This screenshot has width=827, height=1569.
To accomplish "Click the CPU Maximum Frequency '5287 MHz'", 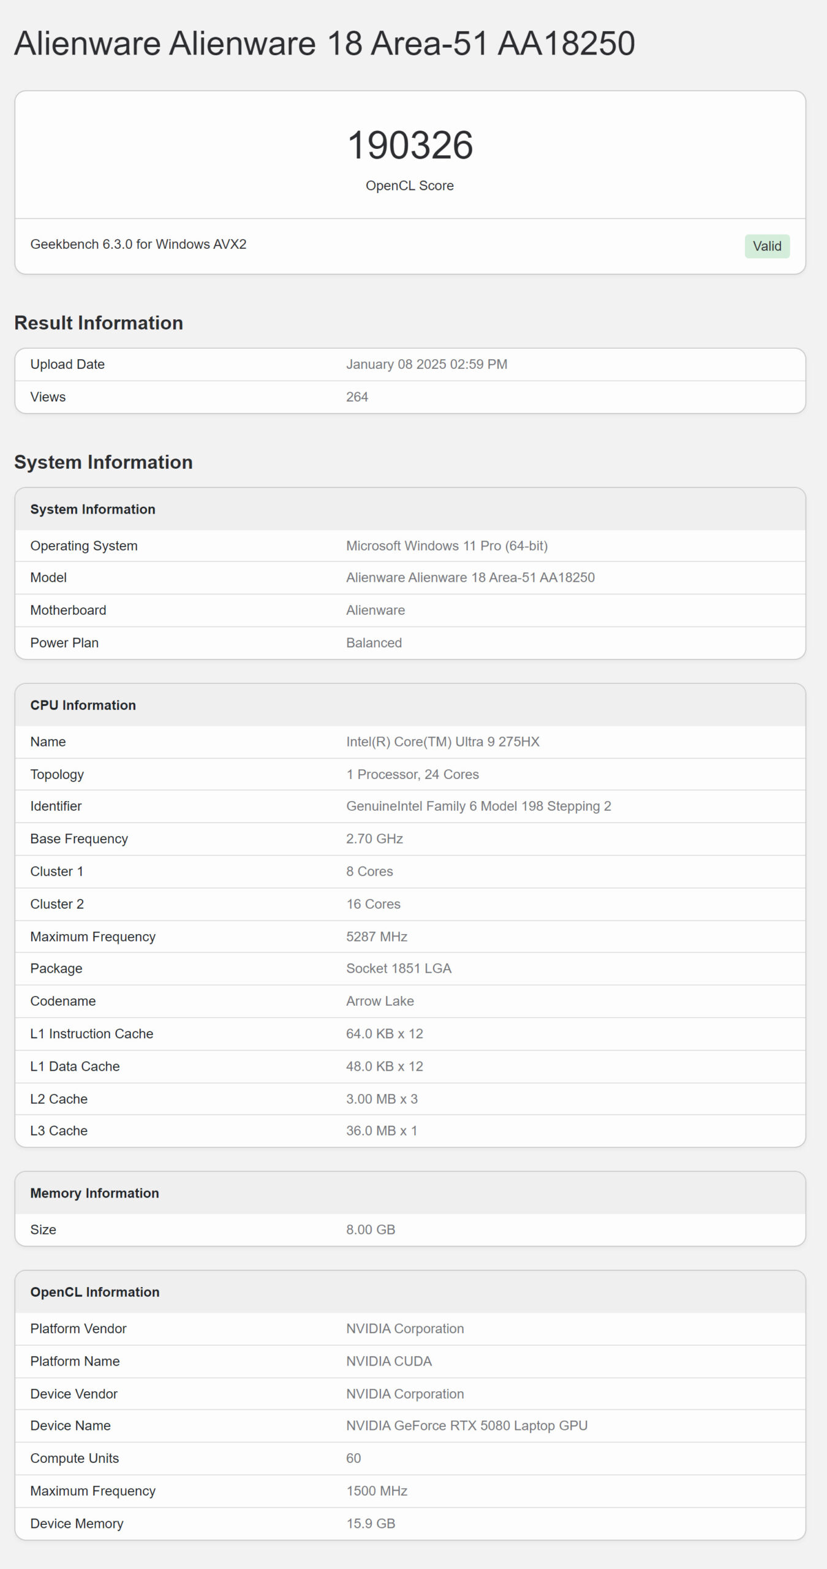I will (377, 936).
